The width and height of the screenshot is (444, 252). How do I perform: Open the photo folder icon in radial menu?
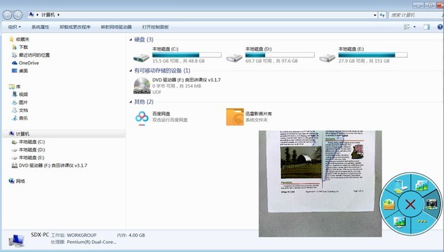pos(388,204)
